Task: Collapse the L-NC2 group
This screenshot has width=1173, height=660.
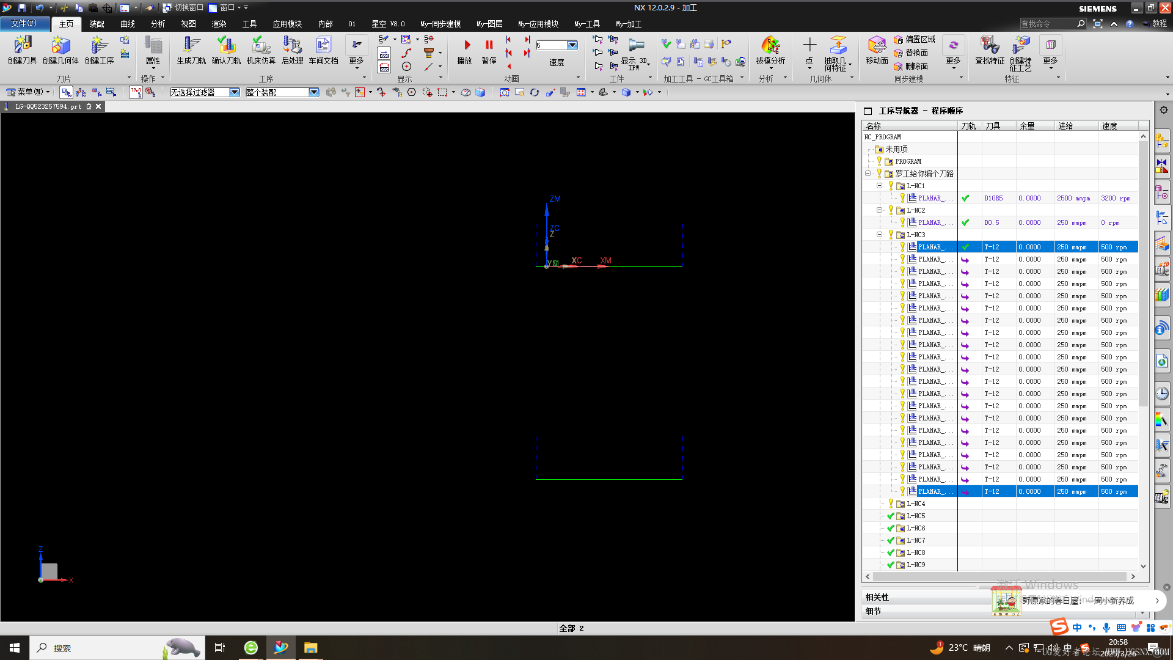Action: tap(879, 210)
